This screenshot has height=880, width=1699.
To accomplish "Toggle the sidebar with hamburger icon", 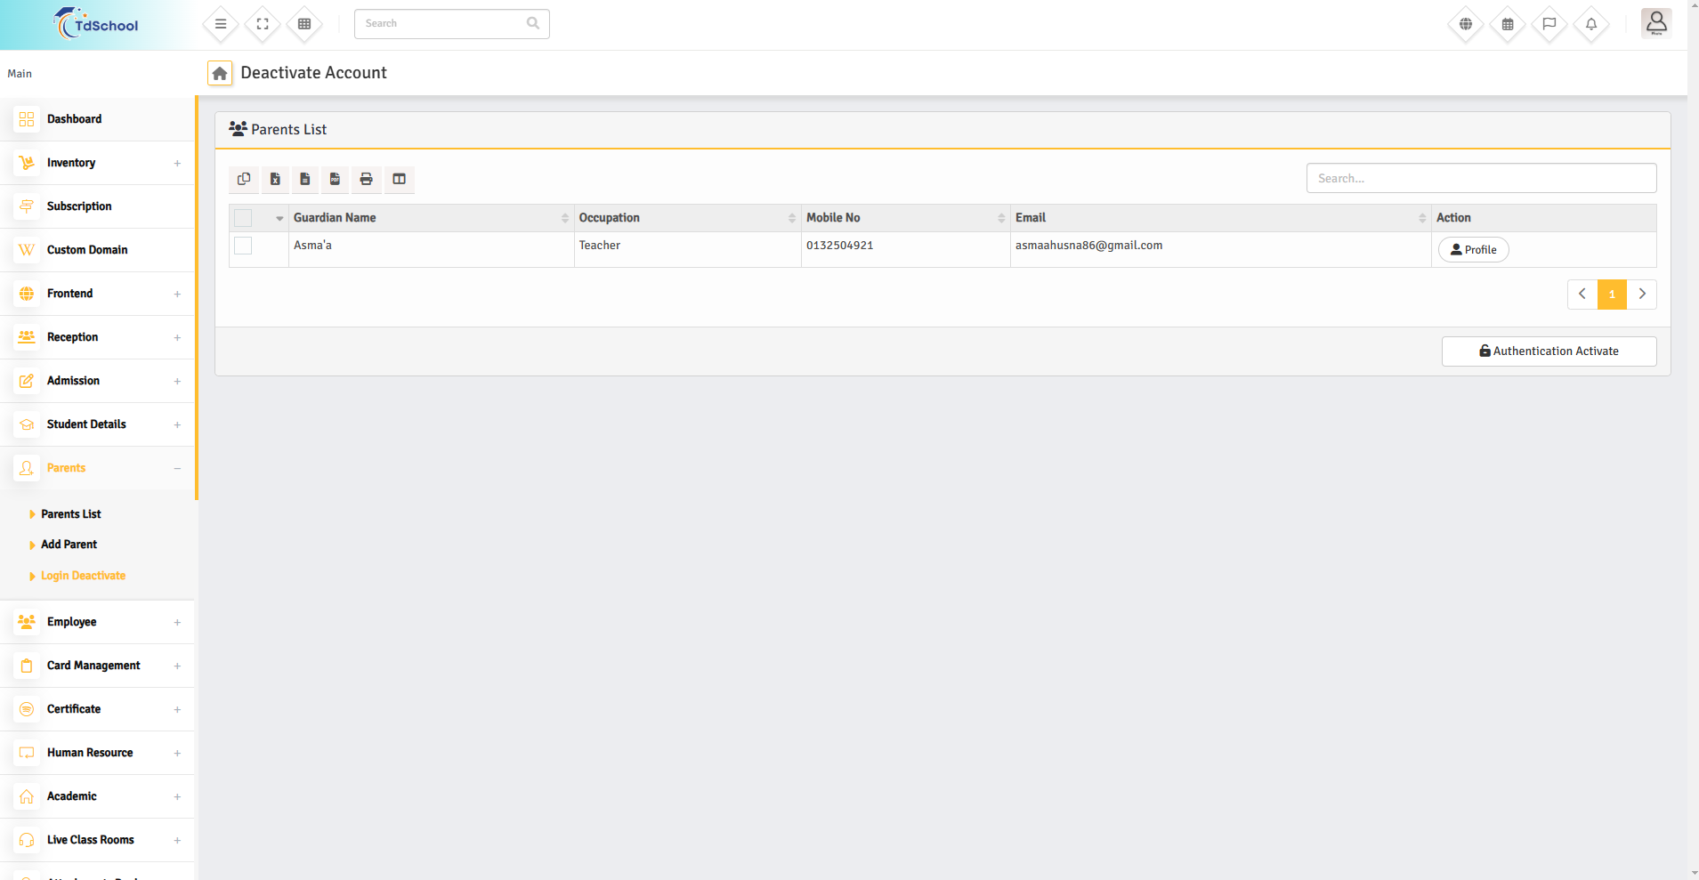I will (x=221, y=24).
